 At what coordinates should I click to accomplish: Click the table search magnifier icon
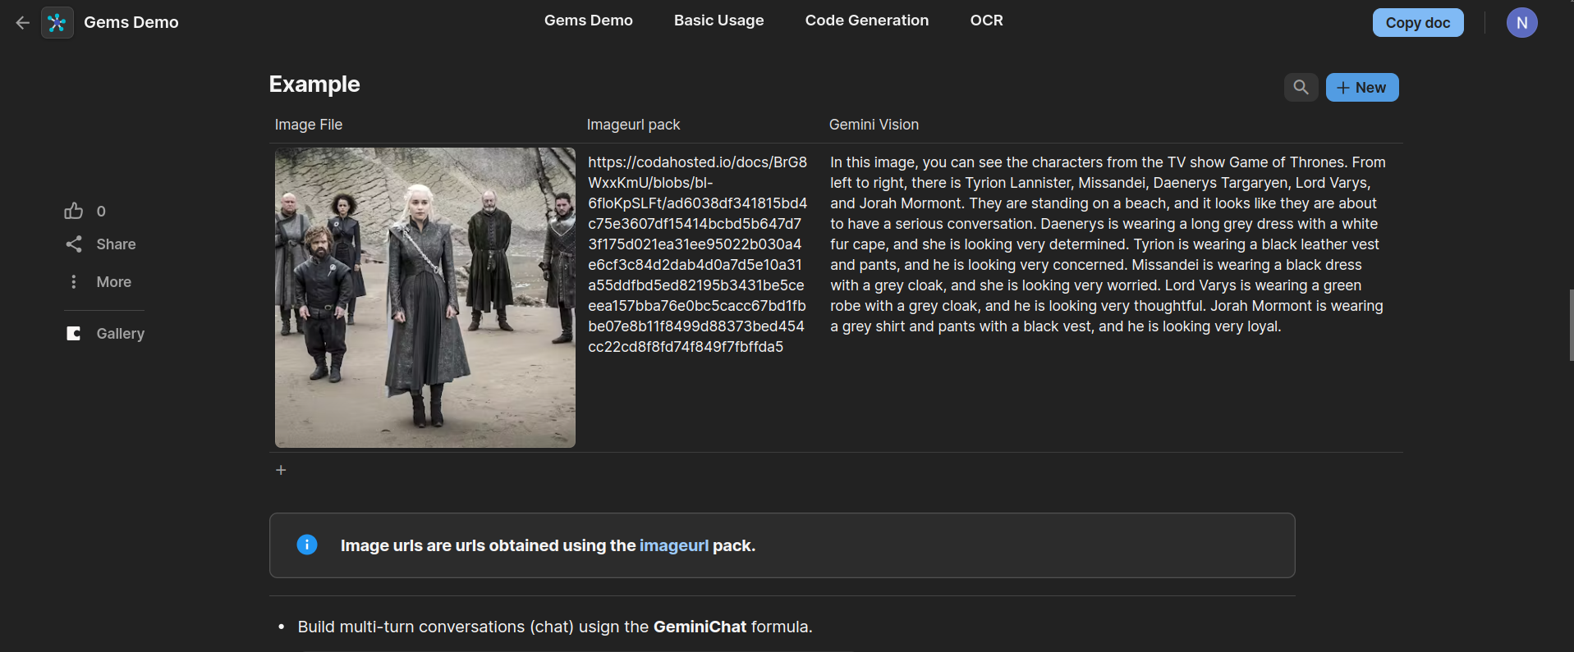click(x=1301, y=87)
